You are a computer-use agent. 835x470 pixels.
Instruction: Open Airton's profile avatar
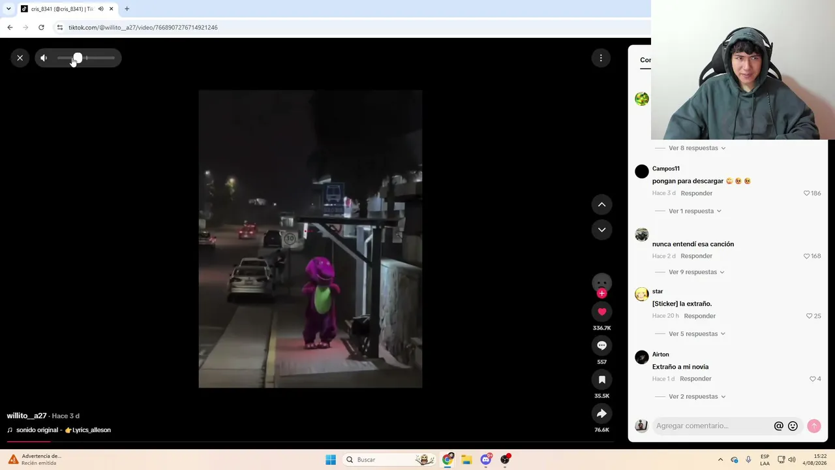click(642, 357)
